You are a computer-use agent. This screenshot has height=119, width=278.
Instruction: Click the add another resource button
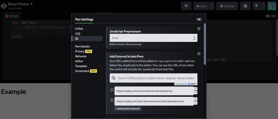coord(128,109)
